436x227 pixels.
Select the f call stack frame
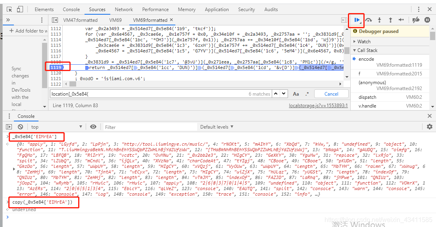pos(390,74)
